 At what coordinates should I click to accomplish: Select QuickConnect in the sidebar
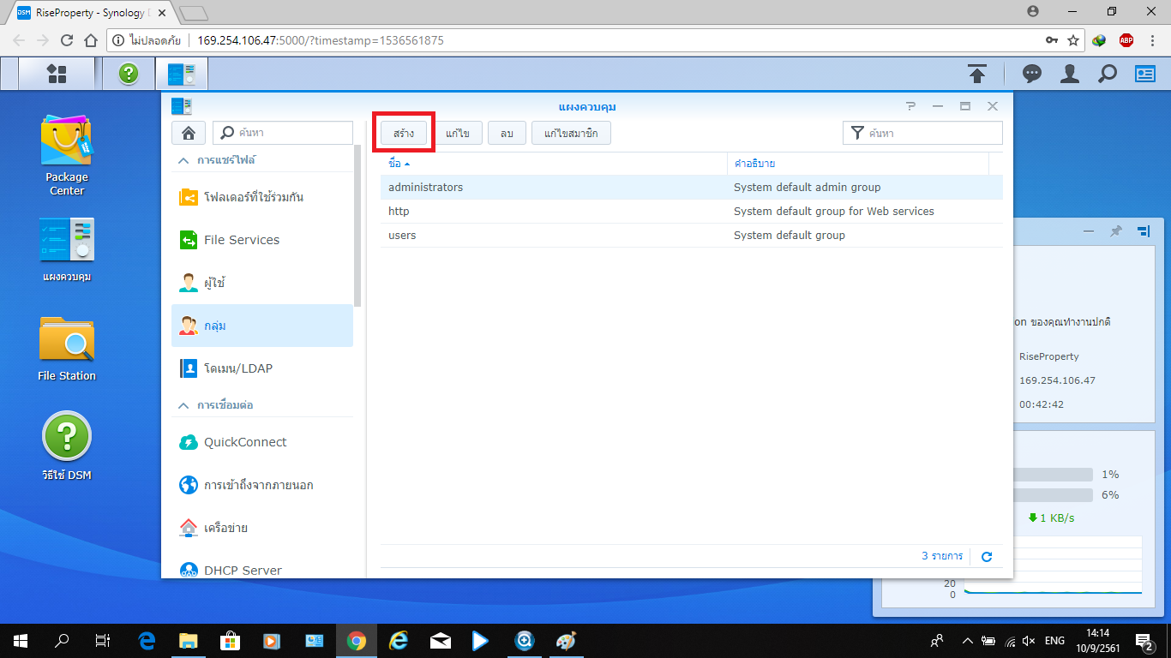pyautogui.click(x=244, y=442)
